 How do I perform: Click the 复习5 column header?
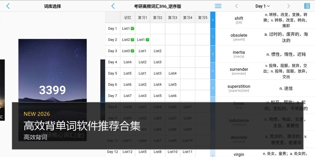coord(202,17)
